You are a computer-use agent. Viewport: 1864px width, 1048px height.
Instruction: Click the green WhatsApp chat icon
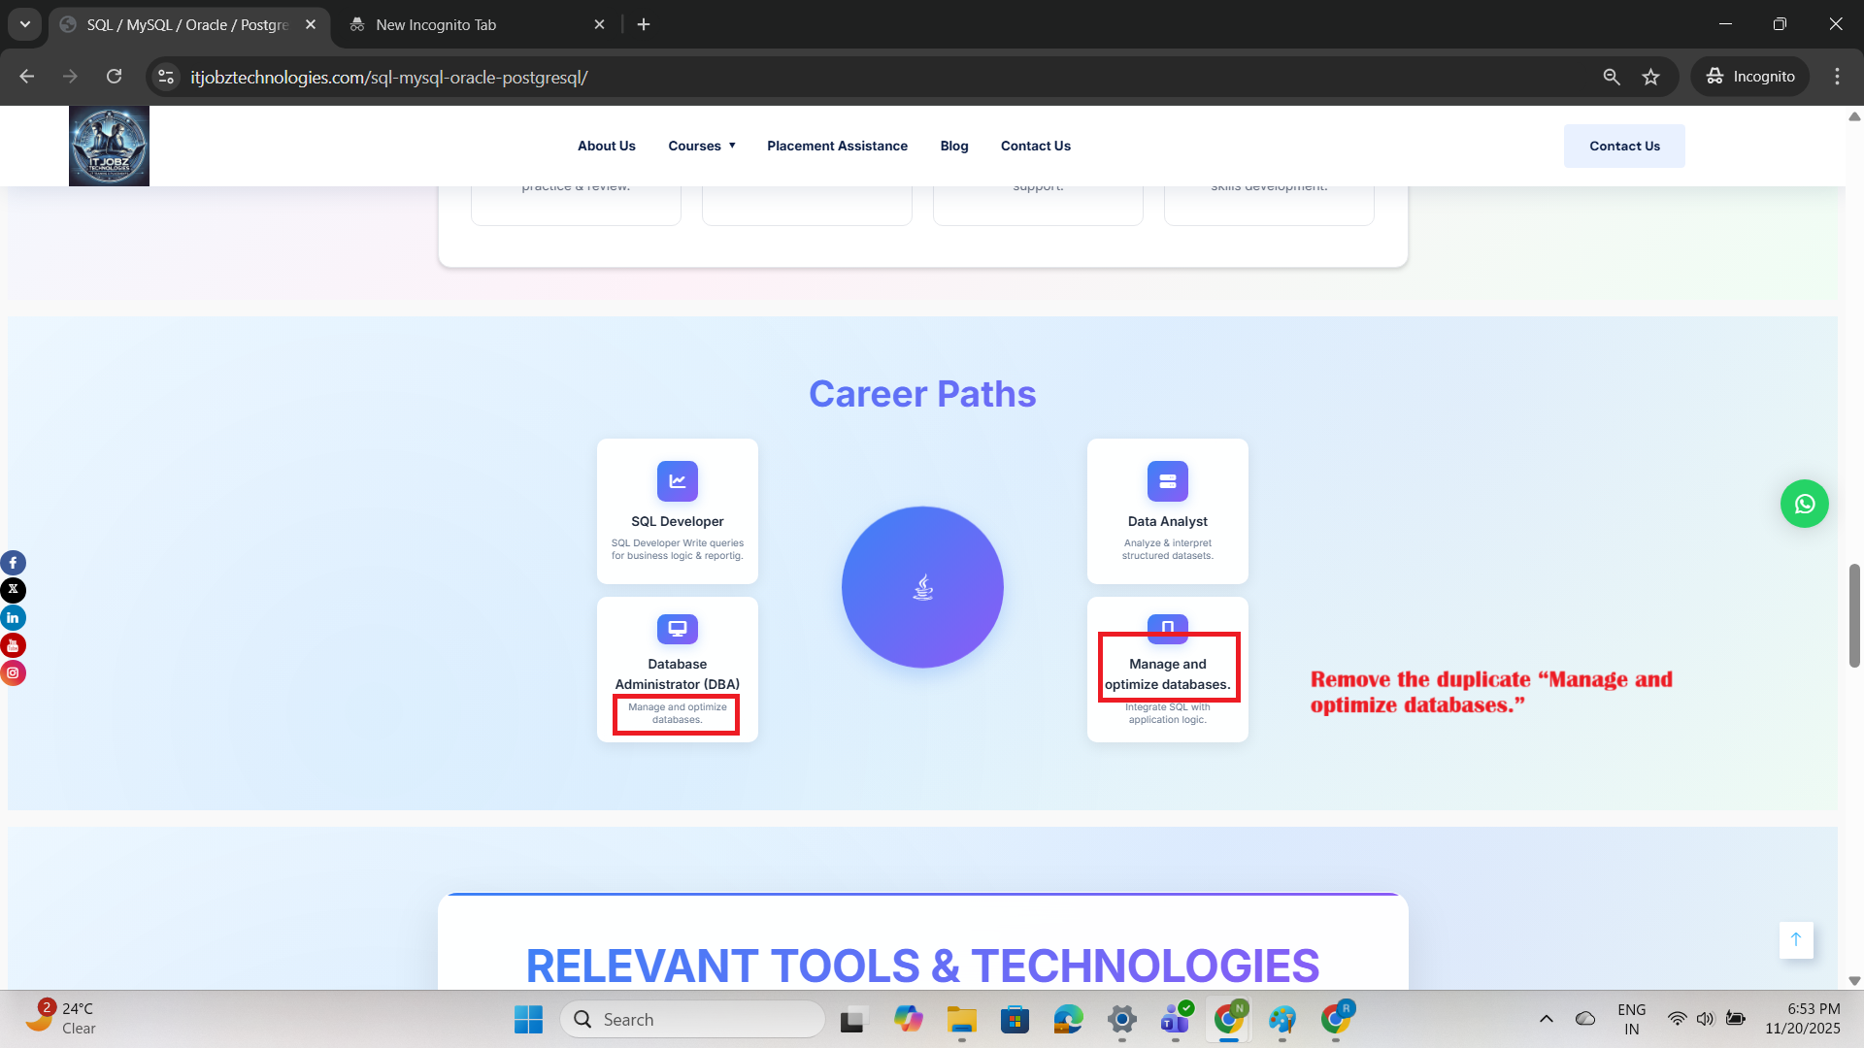click(1804, 504)
